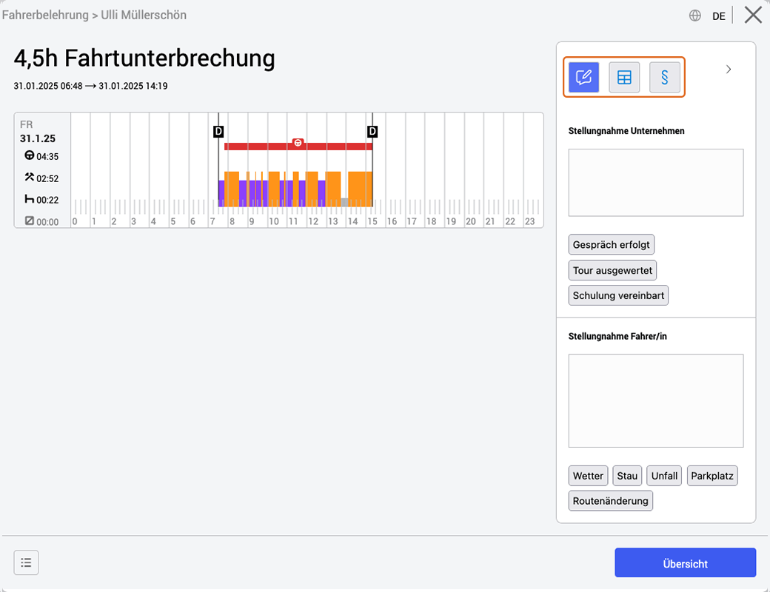Click the globe language icon
Image resolution: width=770 pixels, height=592 pixels.
(x=695, y=16)
